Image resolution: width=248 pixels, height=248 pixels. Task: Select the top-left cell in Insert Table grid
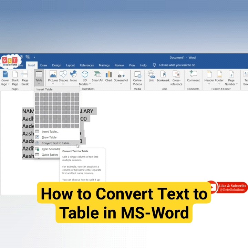tap(37, 95)
